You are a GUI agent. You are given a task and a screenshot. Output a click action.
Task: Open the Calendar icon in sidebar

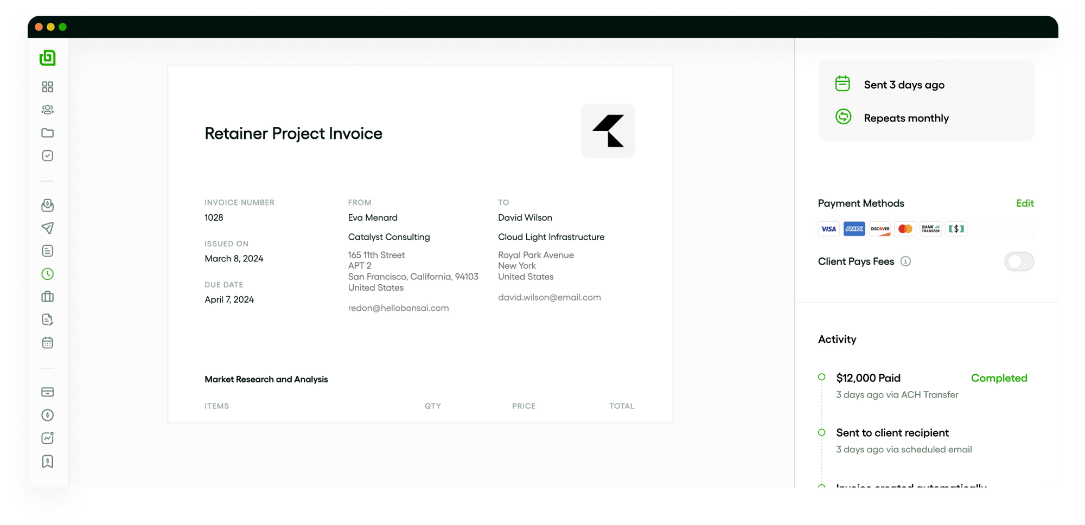[48, 342]
